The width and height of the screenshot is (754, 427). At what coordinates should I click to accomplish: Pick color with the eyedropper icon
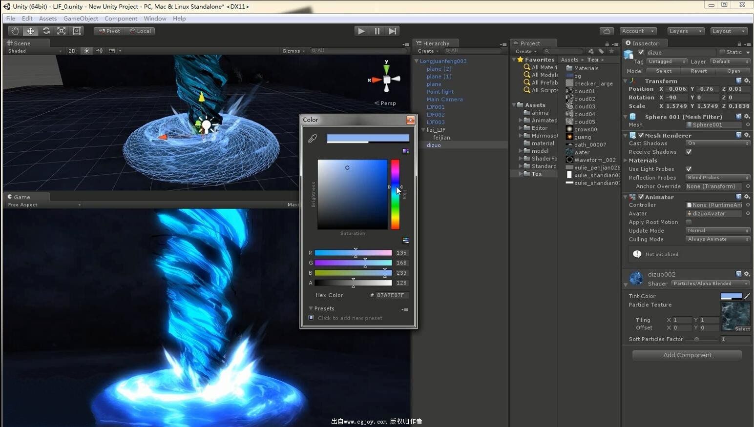pos(313,139)
